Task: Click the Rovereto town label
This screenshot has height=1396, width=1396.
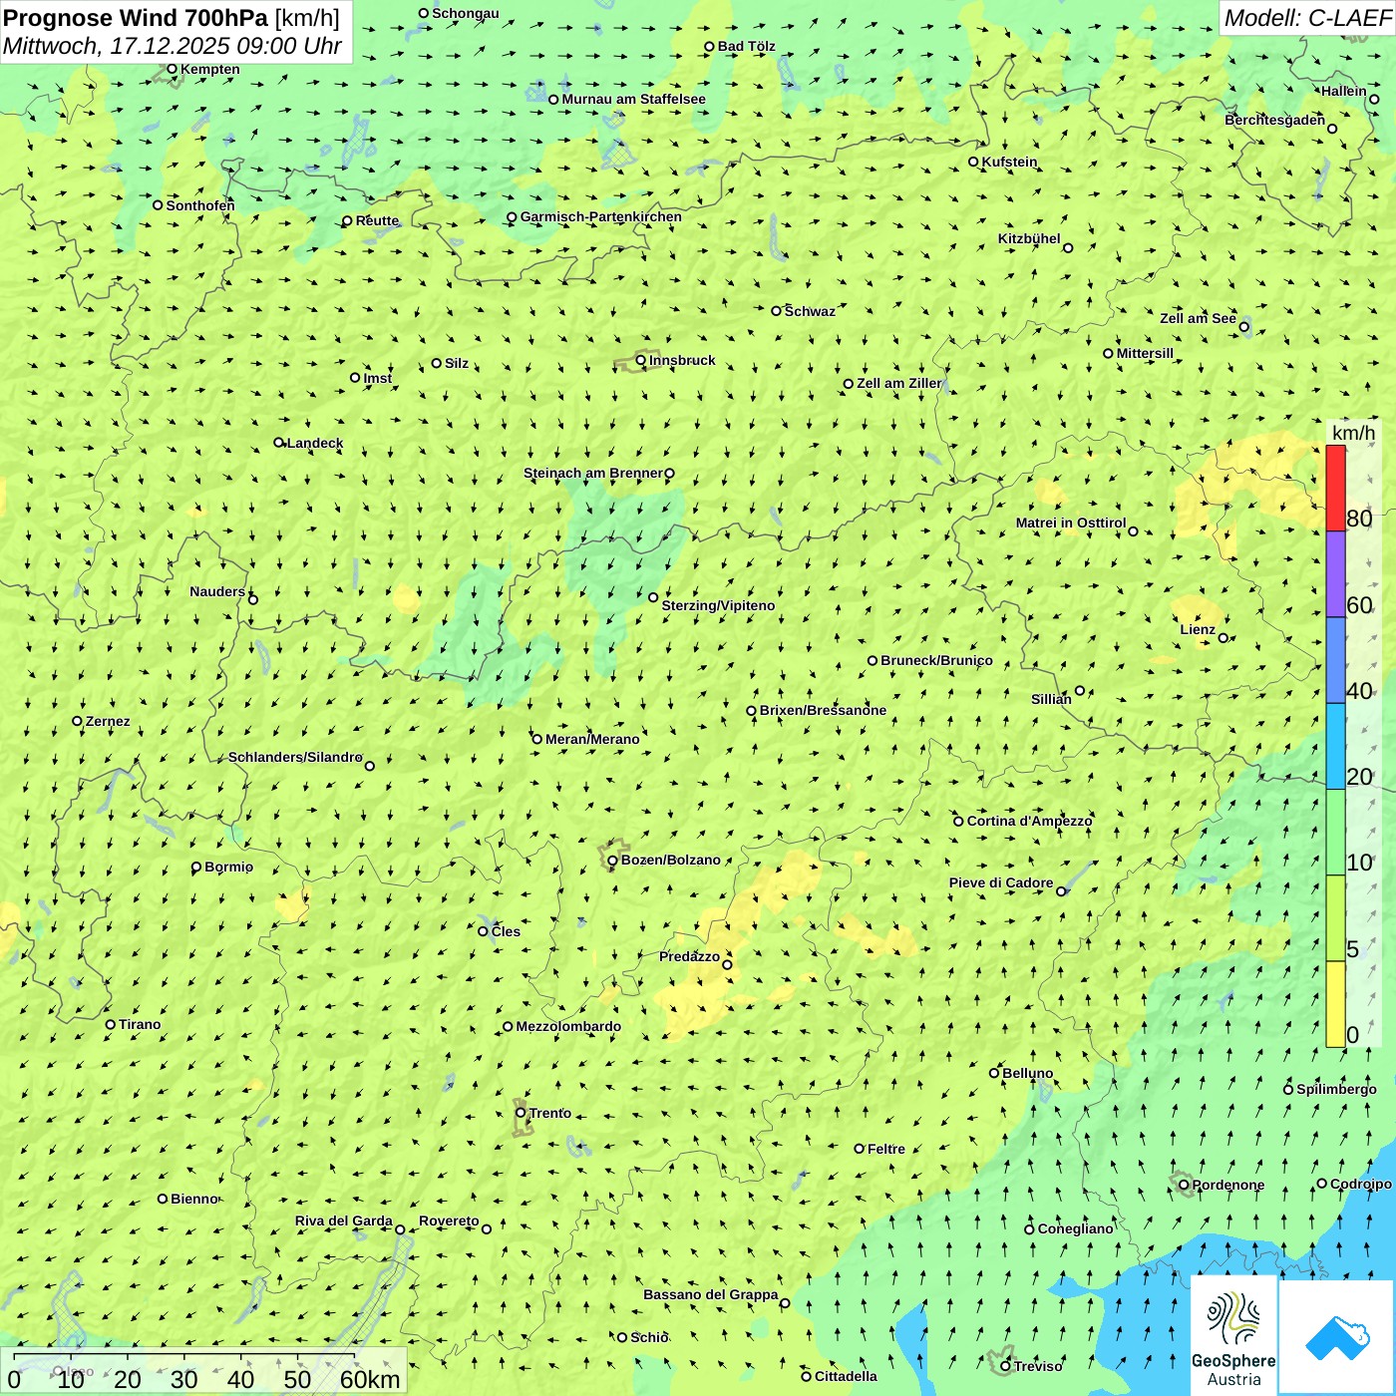Action: pos(449,1221)
